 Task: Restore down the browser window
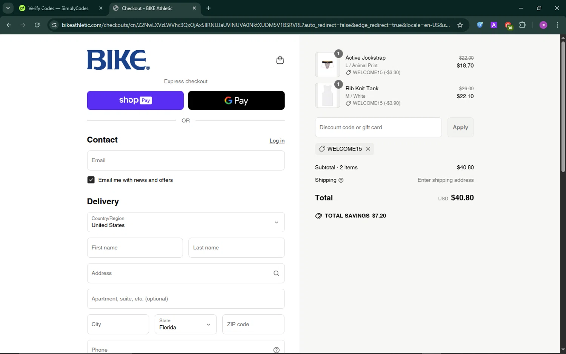coord(539,8)
